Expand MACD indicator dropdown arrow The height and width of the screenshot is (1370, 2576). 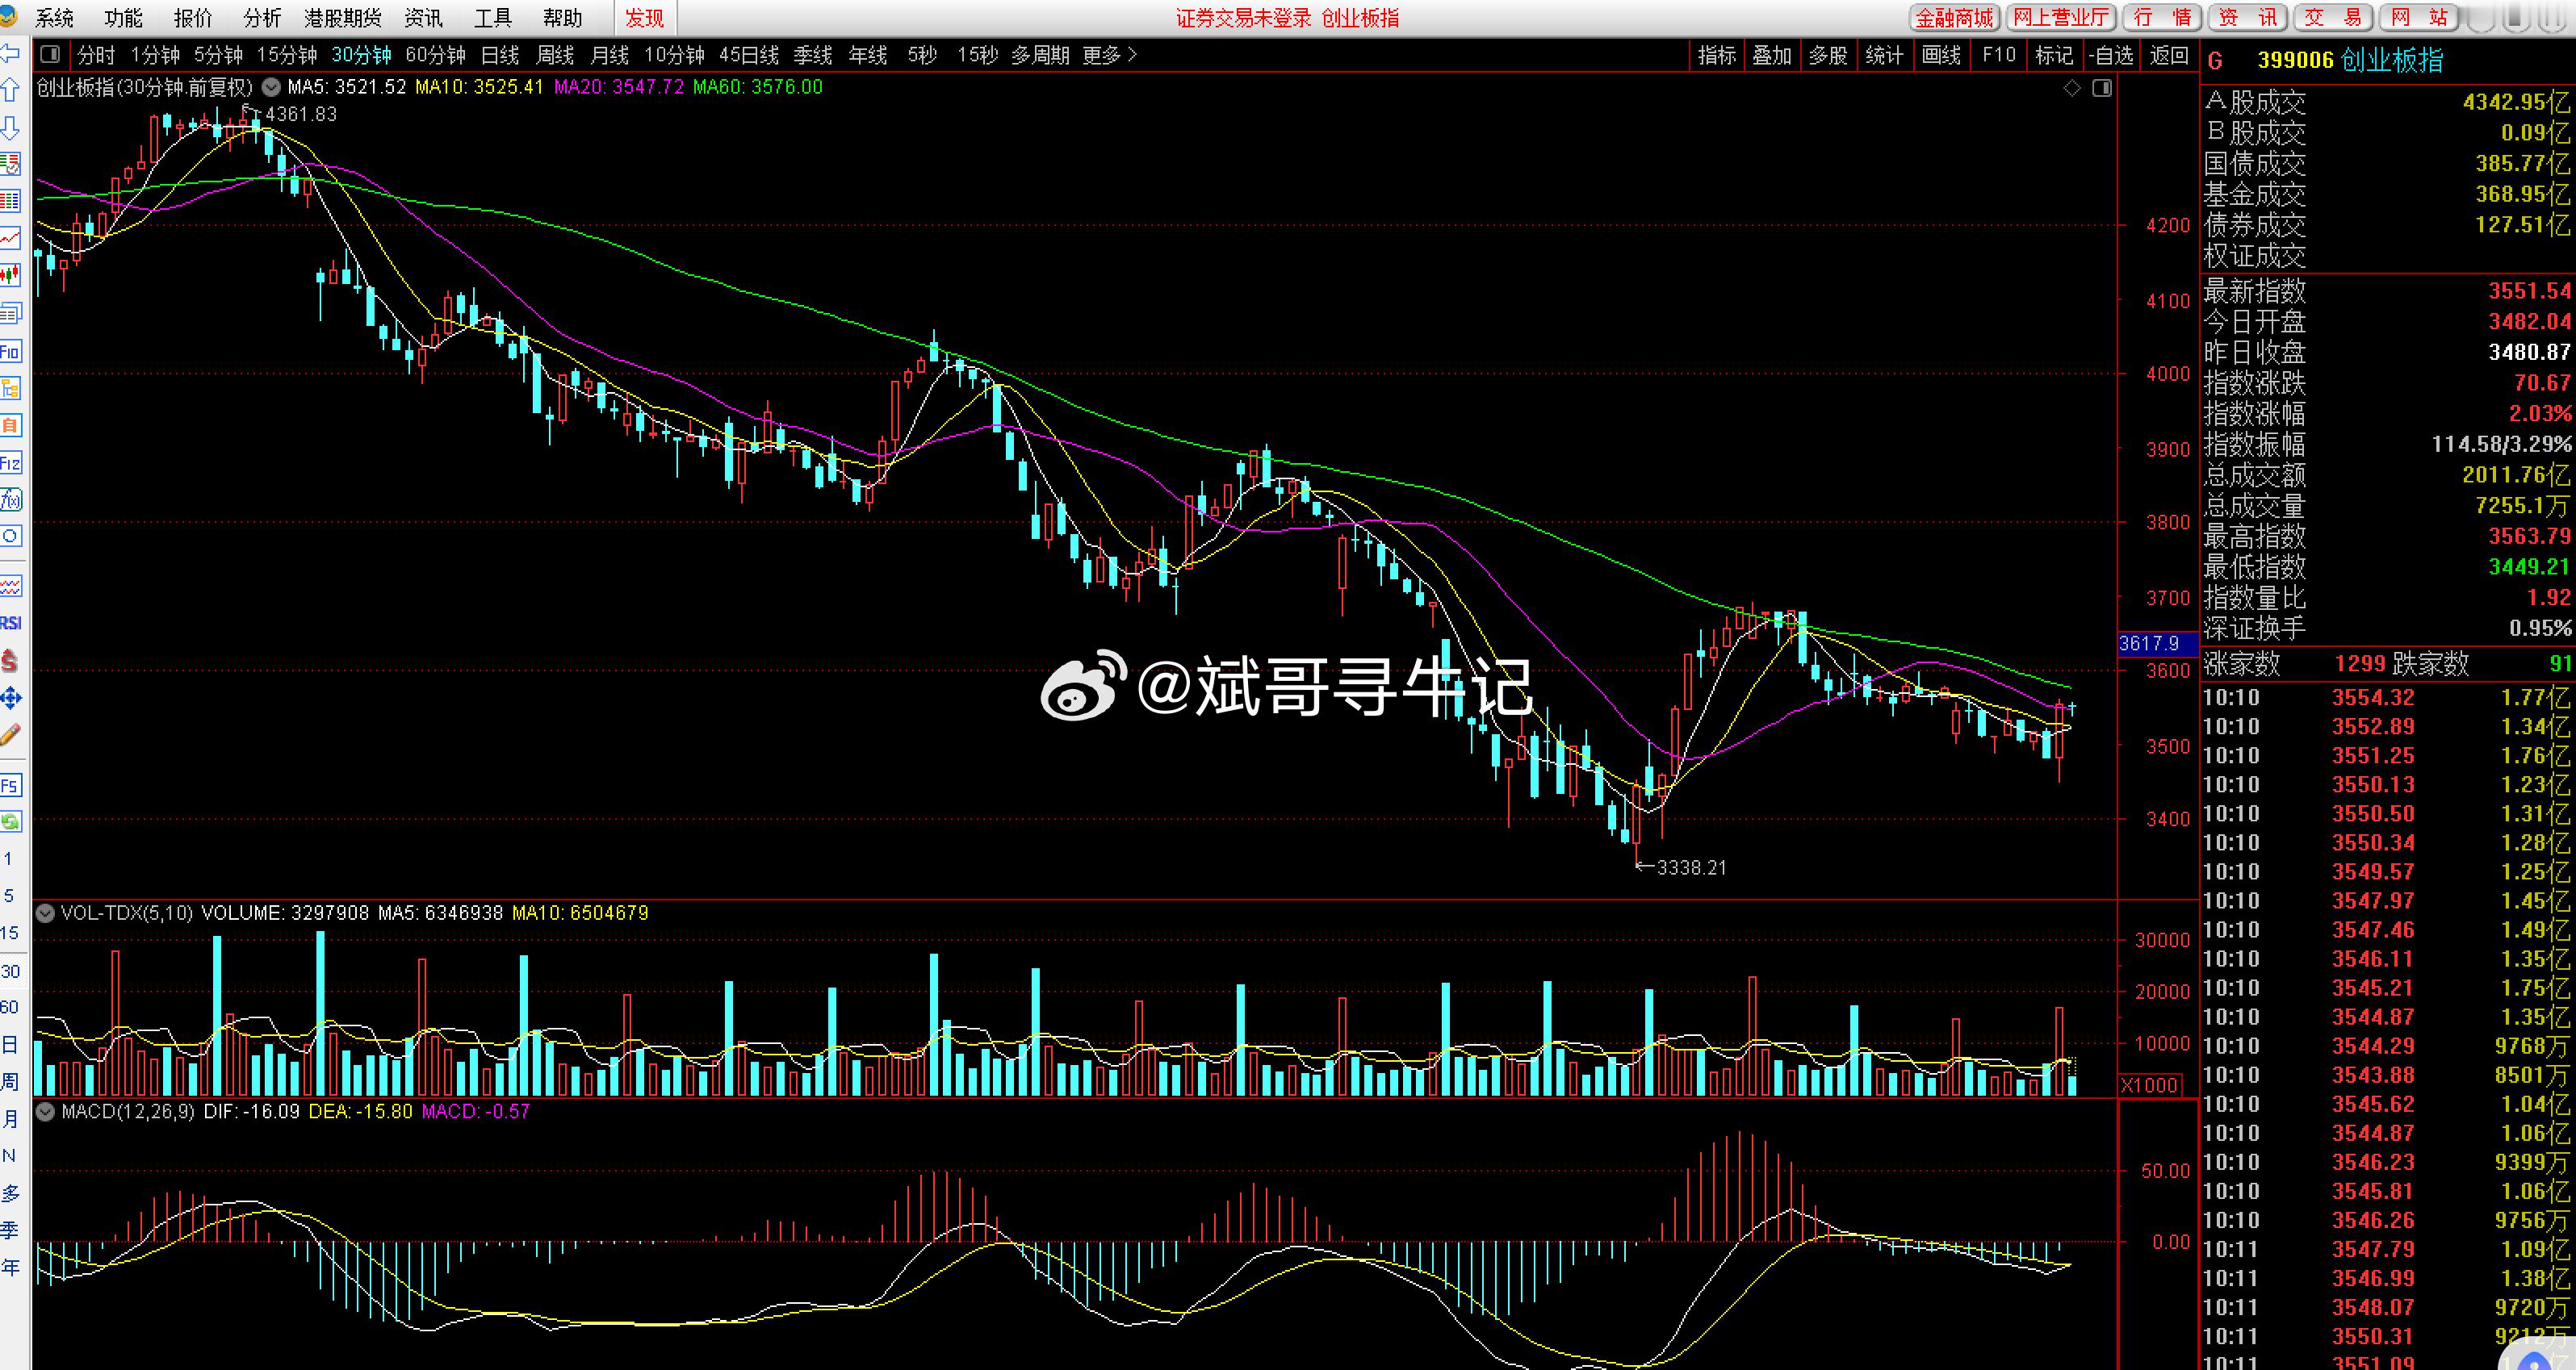[45, 1111]
